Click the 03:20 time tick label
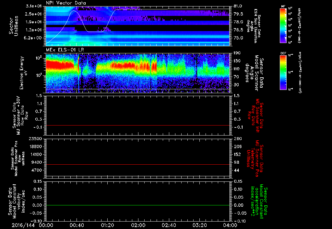 click(199, 225)
